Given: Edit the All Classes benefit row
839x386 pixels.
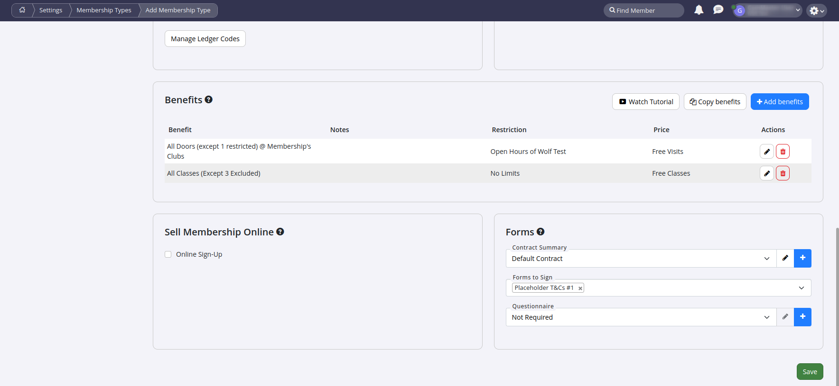Looking at the screenshot, I should pyautogui.click(x=766, y=173).
